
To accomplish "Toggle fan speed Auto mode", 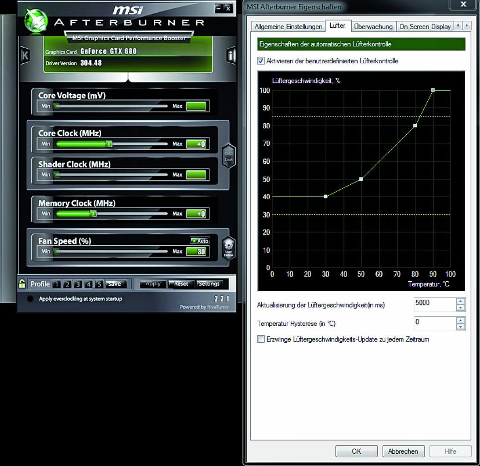I will point(200,241).
